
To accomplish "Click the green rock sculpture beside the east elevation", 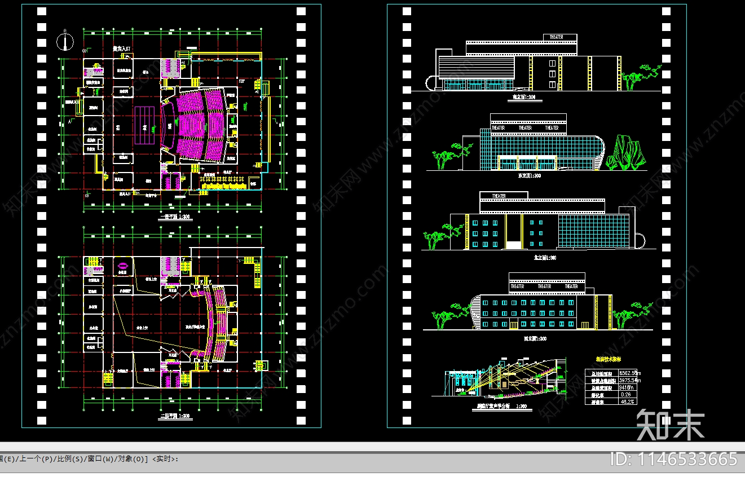I will click(x=627, y=152).
